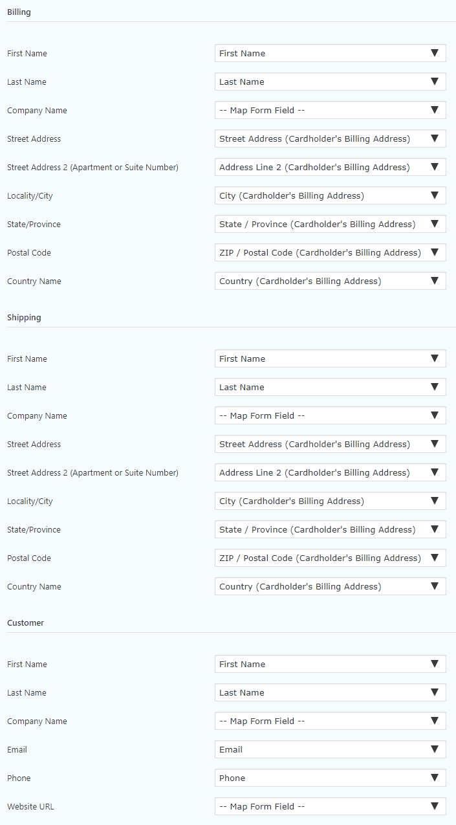Expand the Shipping Company Name dropdown

point(330,415)
